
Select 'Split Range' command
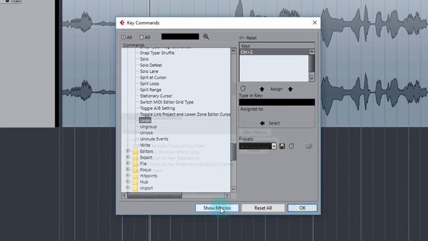pyautogui.click(x=150, y=90)
